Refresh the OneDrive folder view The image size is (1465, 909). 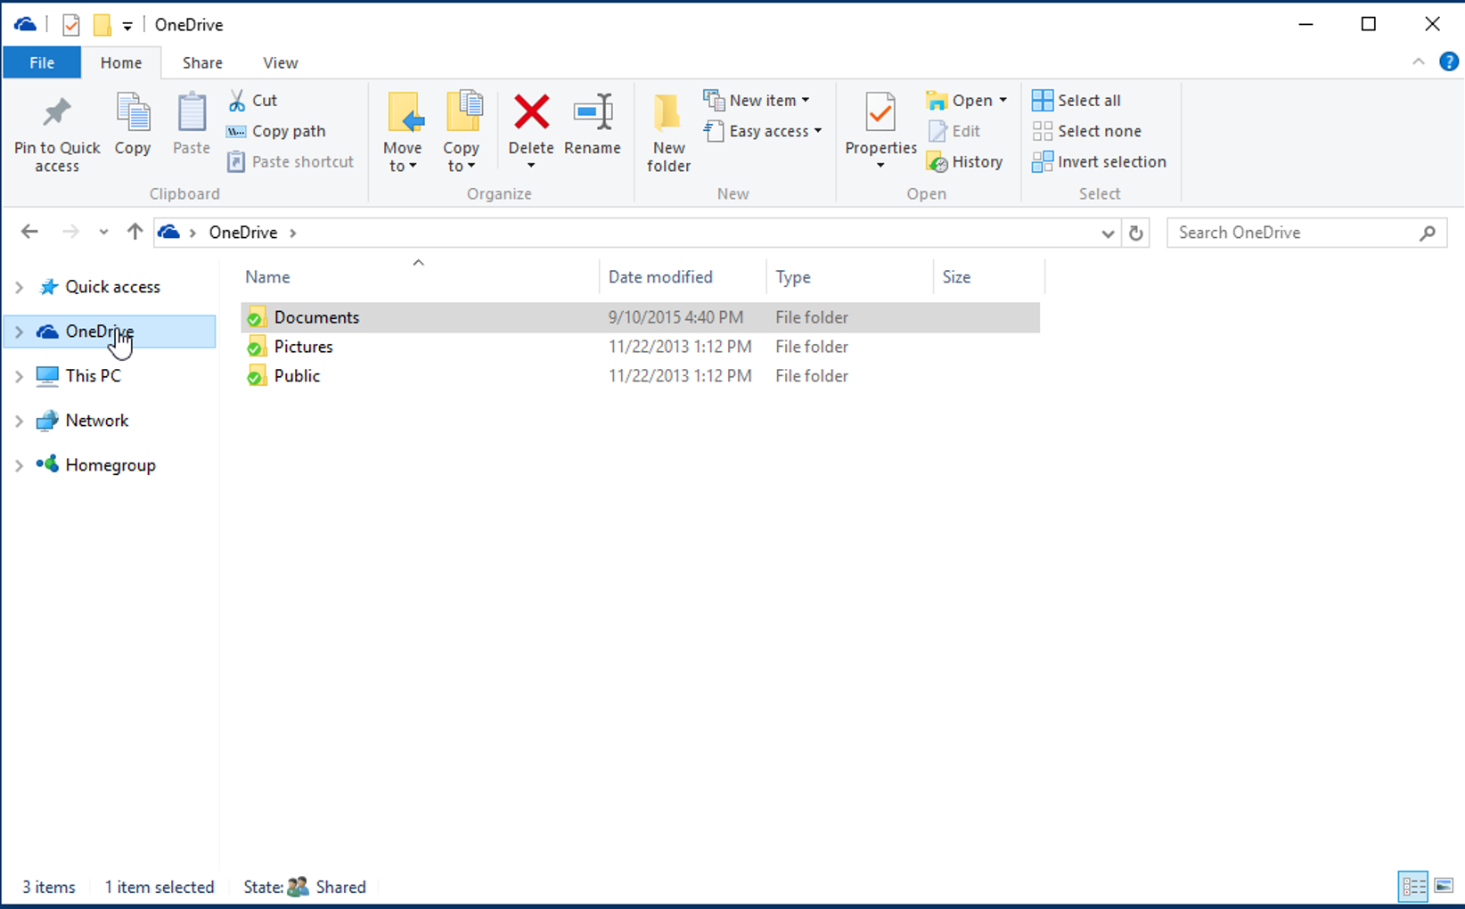[x=1135, y=233]
